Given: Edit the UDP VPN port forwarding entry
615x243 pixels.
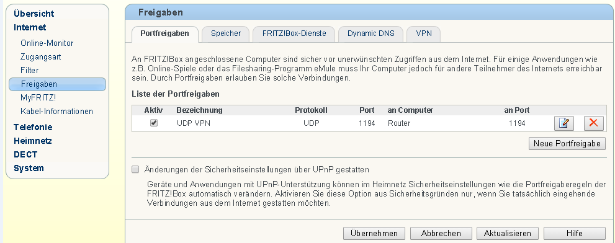Looking at the screenshot, I should point(564,123).
